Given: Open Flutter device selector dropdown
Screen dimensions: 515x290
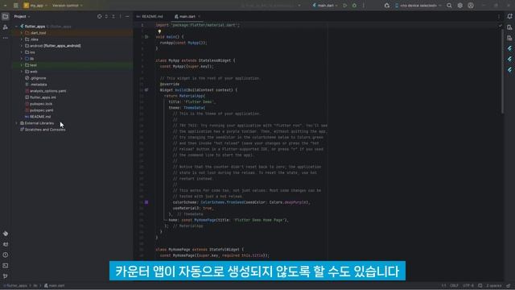Looking at the screenshot, I should tap(418, 6).
